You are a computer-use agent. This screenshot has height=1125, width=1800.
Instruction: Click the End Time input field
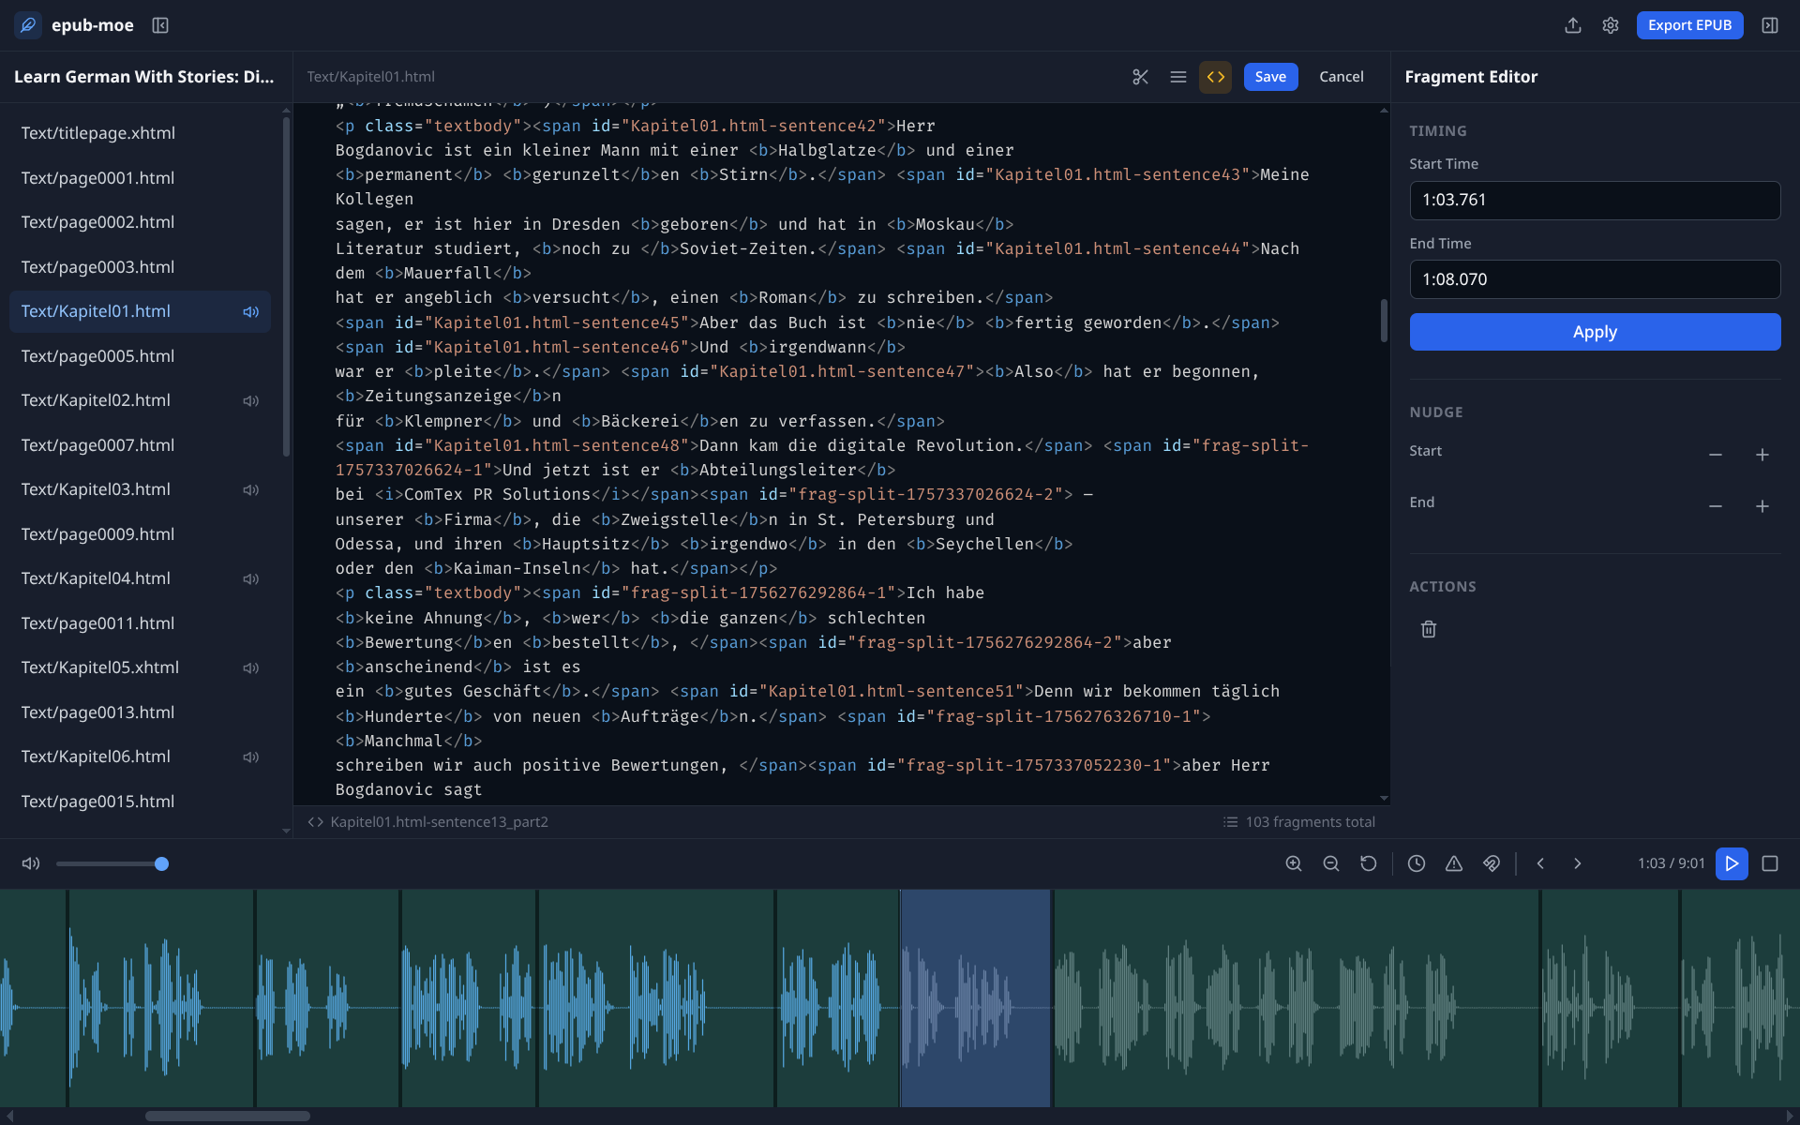coord(1595,279)
